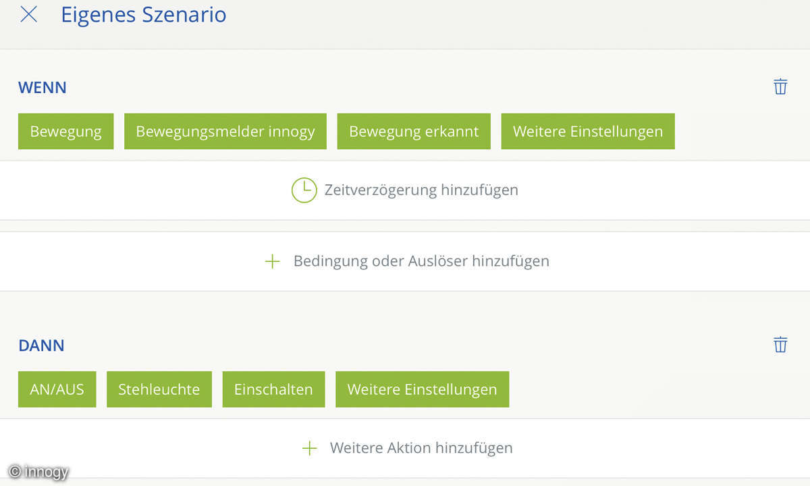Click the DANN section heading
Image resolution: width=810 pixels, height=486 pixels.
click(x=41, y=346)
